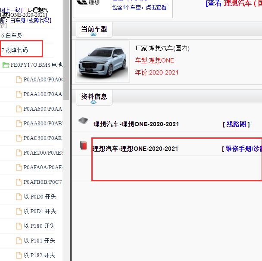Open the P0A0A00 fault code document icon

pos(19,80)
